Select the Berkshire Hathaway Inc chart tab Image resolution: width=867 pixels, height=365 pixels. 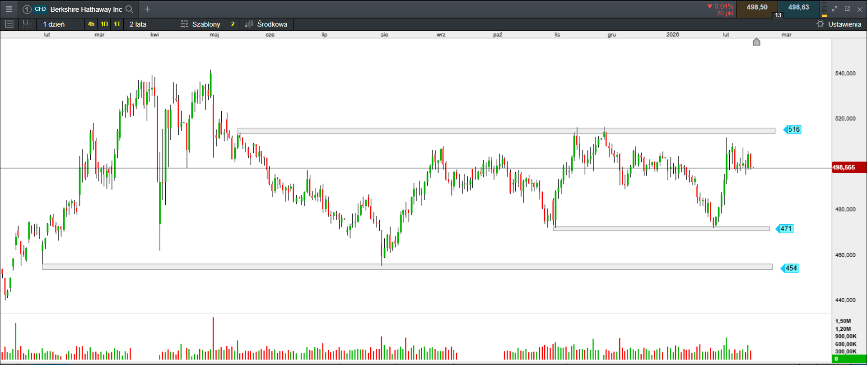(x=86, y=9)
